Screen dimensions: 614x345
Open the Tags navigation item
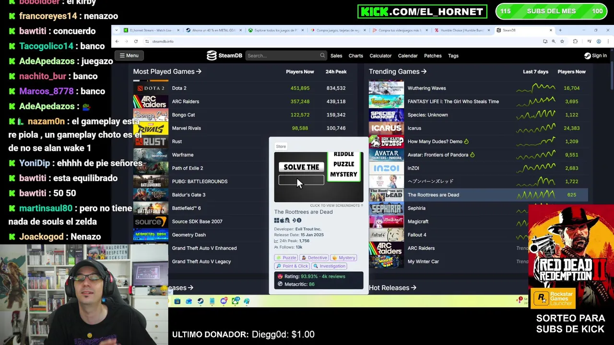click(x=453, y=56)
